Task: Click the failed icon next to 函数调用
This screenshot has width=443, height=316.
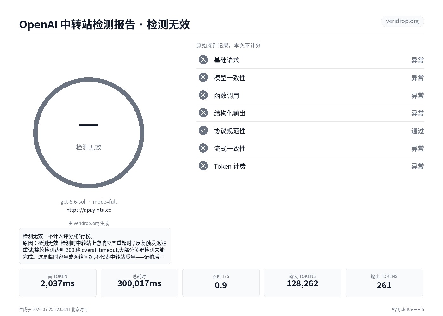Action: pos(203,95)
